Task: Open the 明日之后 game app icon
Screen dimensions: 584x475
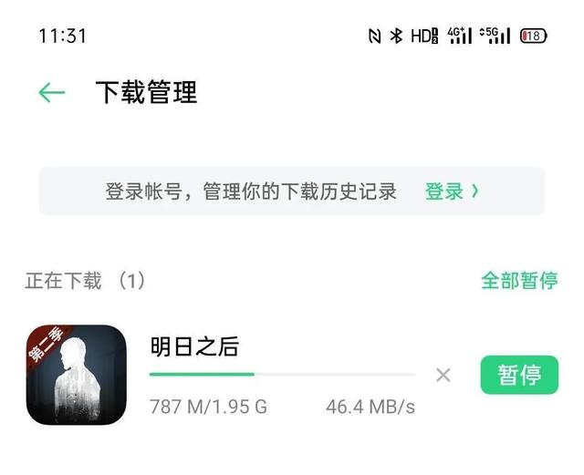Action: (x=77, y=375)
